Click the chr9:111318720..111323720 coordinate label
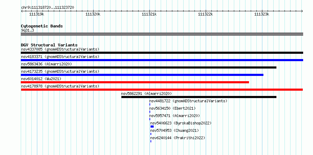 pyautogui.click(x=47, y=8)
